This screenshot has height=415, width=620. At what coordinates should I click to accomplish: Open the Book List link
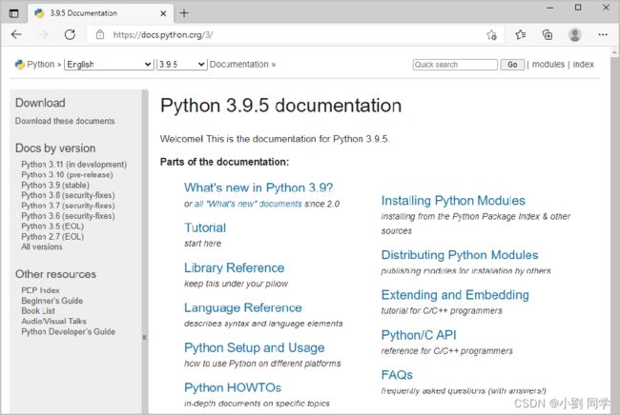[x=38, y=311]
